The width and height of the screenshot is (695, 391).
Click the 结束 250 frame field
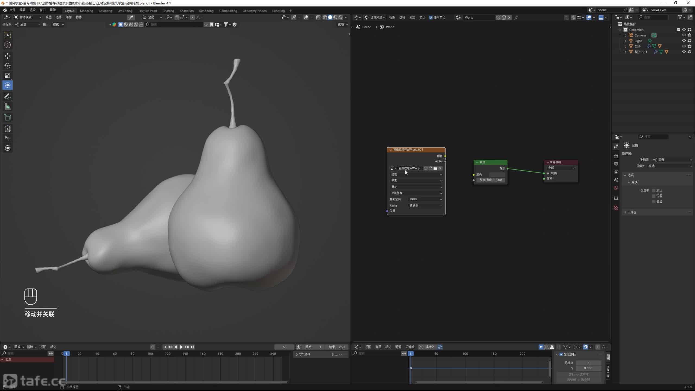click(337, 347)
